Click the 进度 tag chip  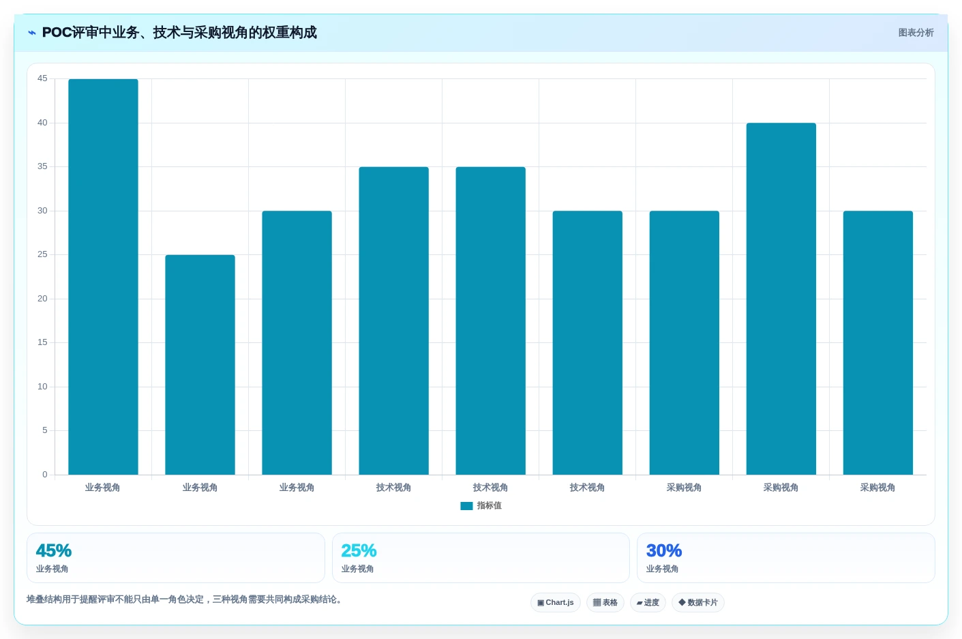pyautogui.click(x=648, y=603)
